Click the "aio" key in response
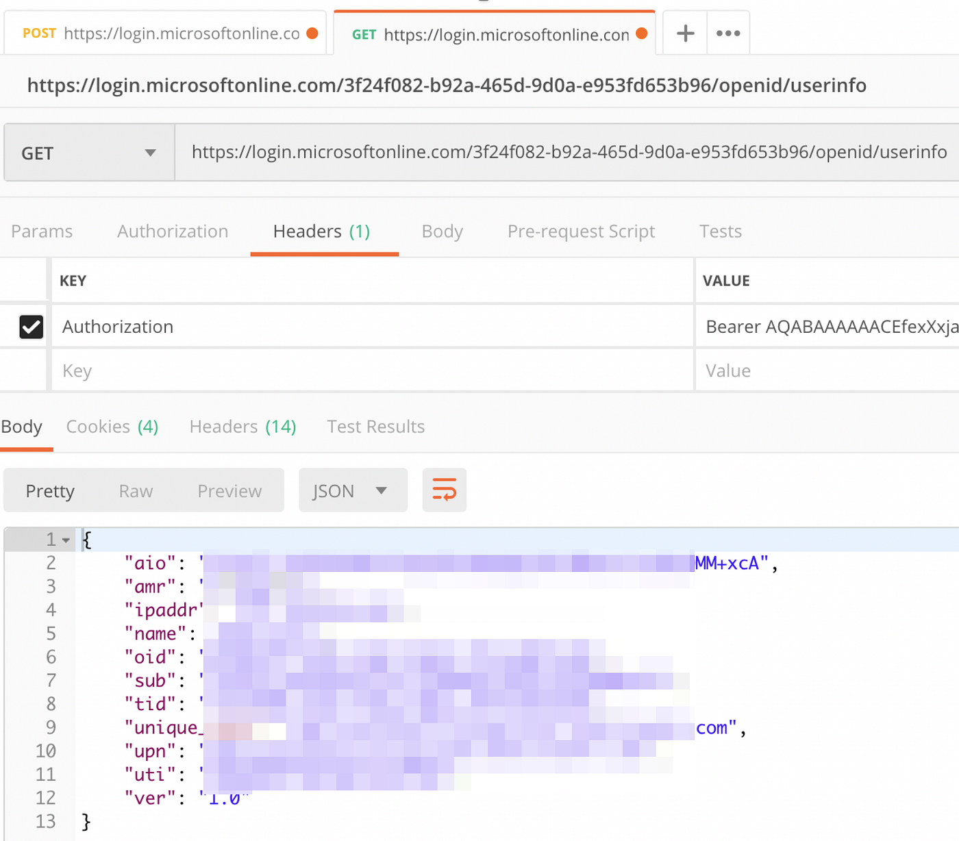Image resolution: width=959 pixels, height=841 pixels. tap(150, 564)
